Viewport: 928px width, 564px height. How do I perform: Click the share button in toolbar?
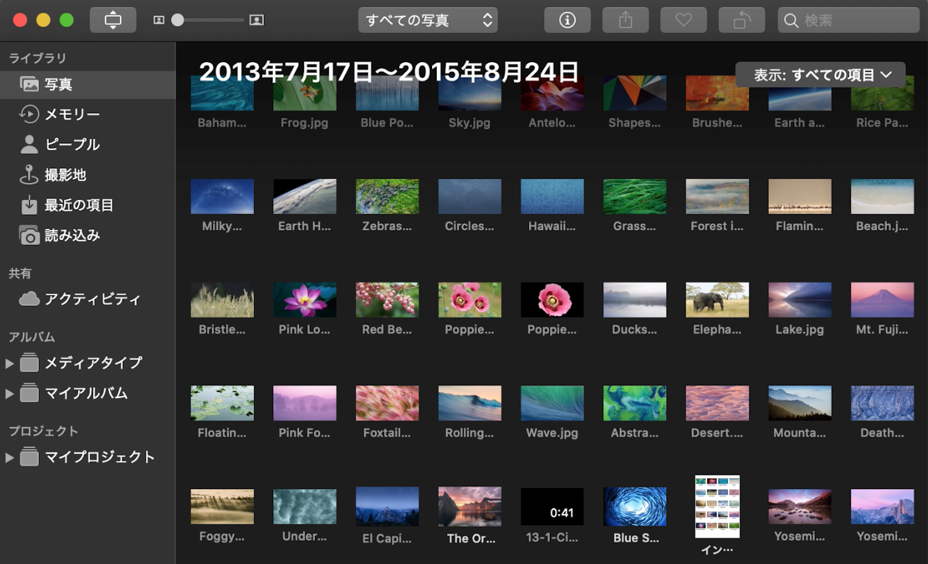point(625,20)
